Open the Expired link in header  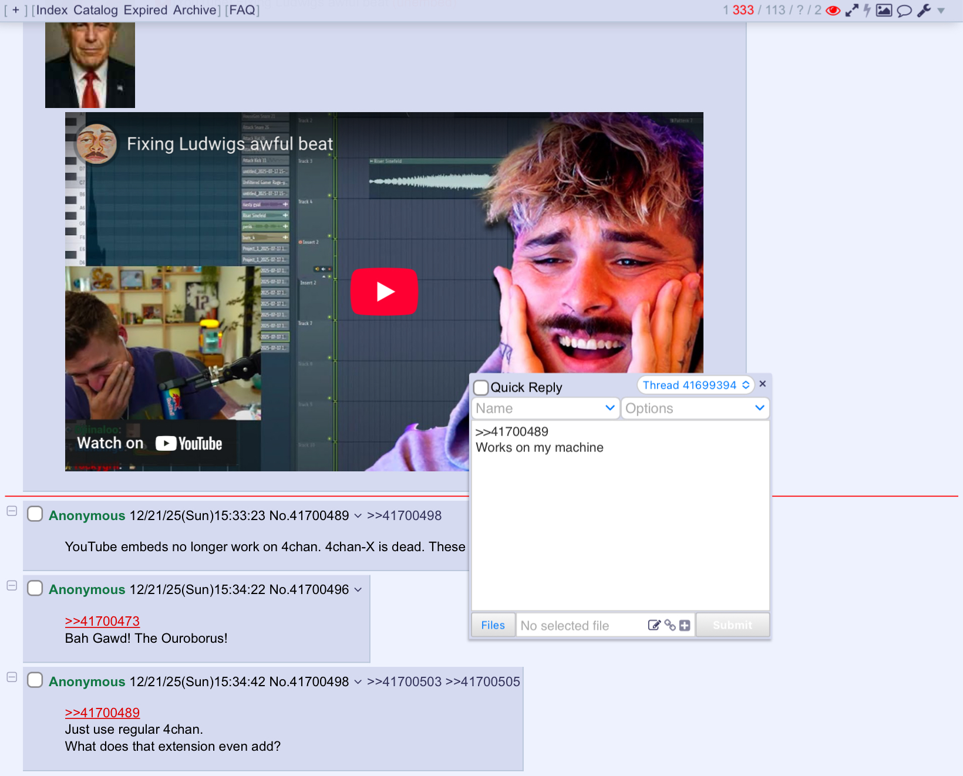pyautogui.click(x=146, y=10)
